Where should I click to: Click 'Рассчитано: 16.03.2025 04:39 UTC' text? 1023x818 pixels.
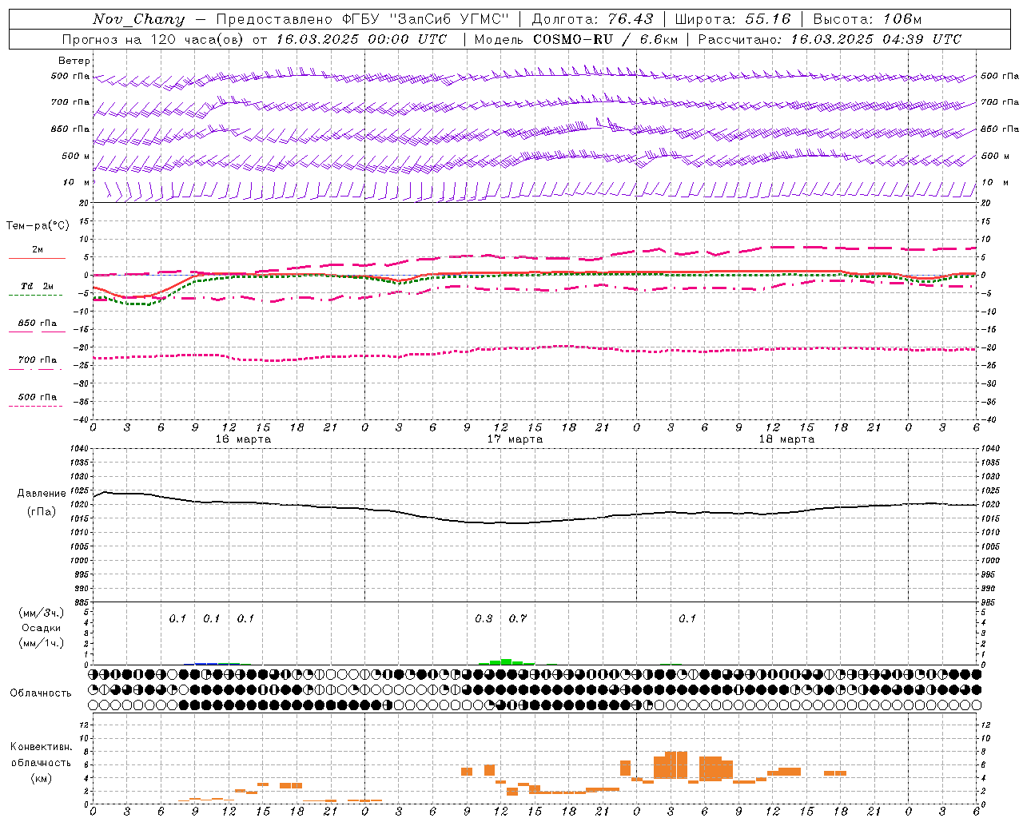click(x=830, y=39)
